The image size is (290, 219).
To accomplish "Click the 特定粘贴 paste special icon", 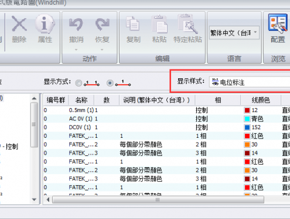I will (x=187, y=24).
